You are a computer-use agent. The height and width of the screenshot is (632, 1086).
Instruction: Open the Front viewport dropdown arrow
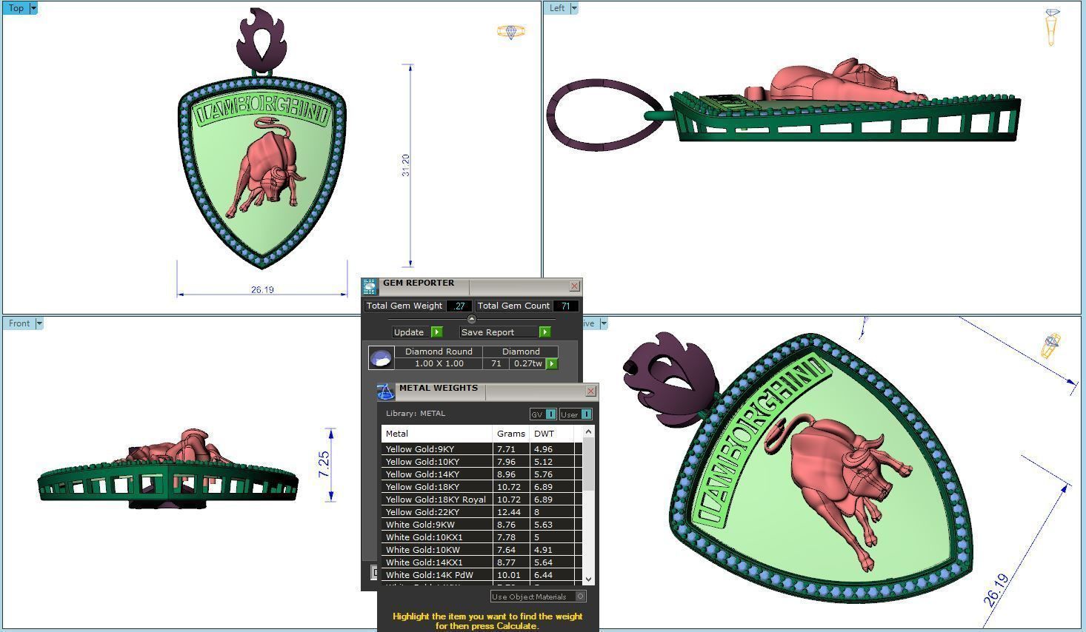click(40, 323)
